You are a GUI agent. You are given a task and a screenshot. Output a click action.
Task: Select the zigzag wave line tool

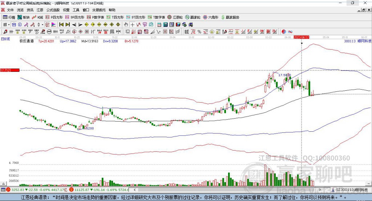[159, 32]
